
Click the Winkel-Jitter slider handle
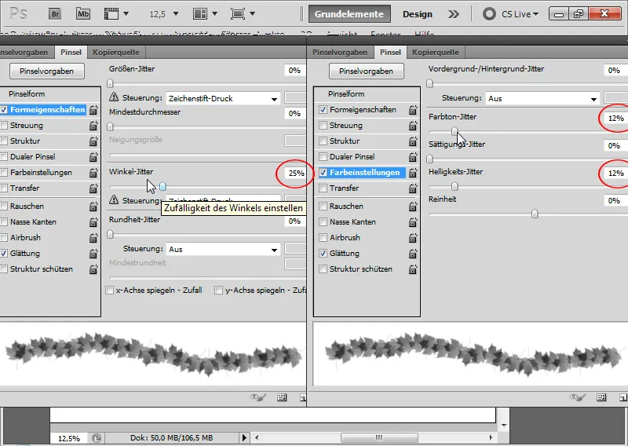coord(162,186)
